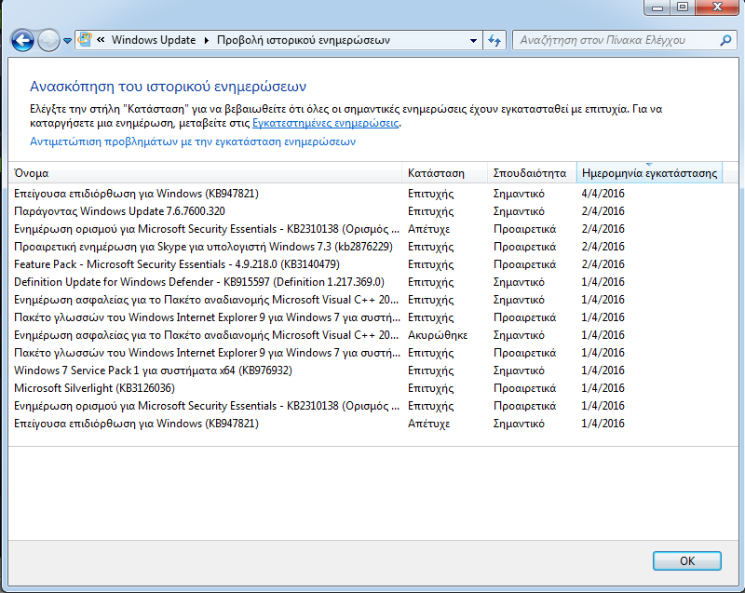Sort by the Κατάσταση column header

(x=445, y=173)
